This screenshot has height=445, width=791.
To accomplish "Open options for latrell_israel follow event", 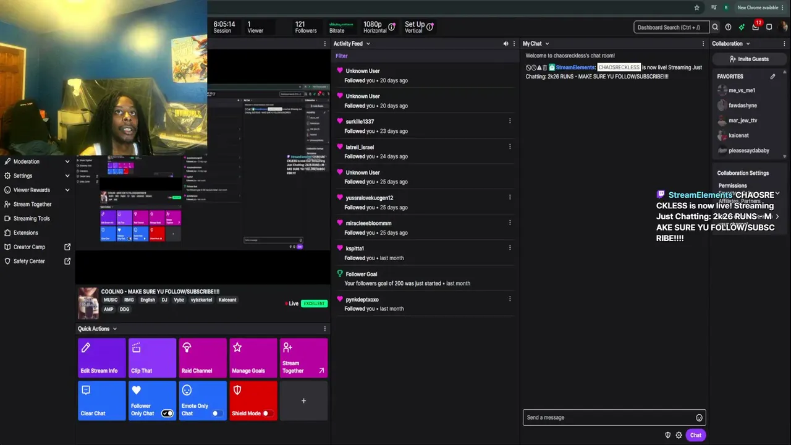I will pos(510,146).
